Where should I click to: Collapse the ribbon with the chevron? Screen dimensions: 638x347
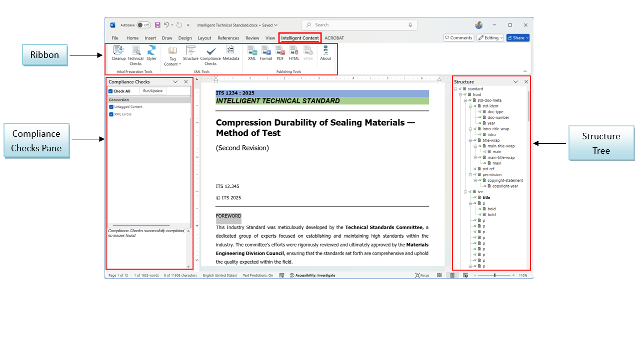click(525, 71)
